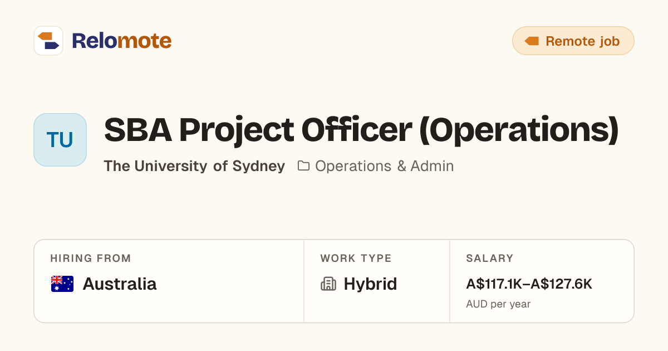This screenshot has width=668, height=351.
Task: Click the AUD per year text
Action: coord(498,304)
